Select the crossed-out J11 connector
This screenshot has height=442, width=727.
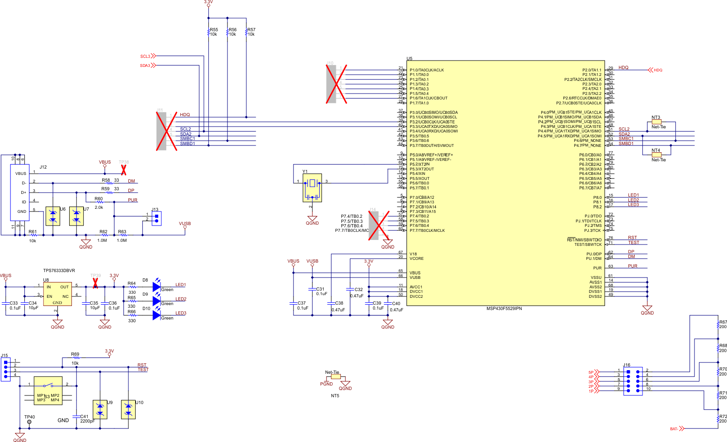tap(166, 131)
